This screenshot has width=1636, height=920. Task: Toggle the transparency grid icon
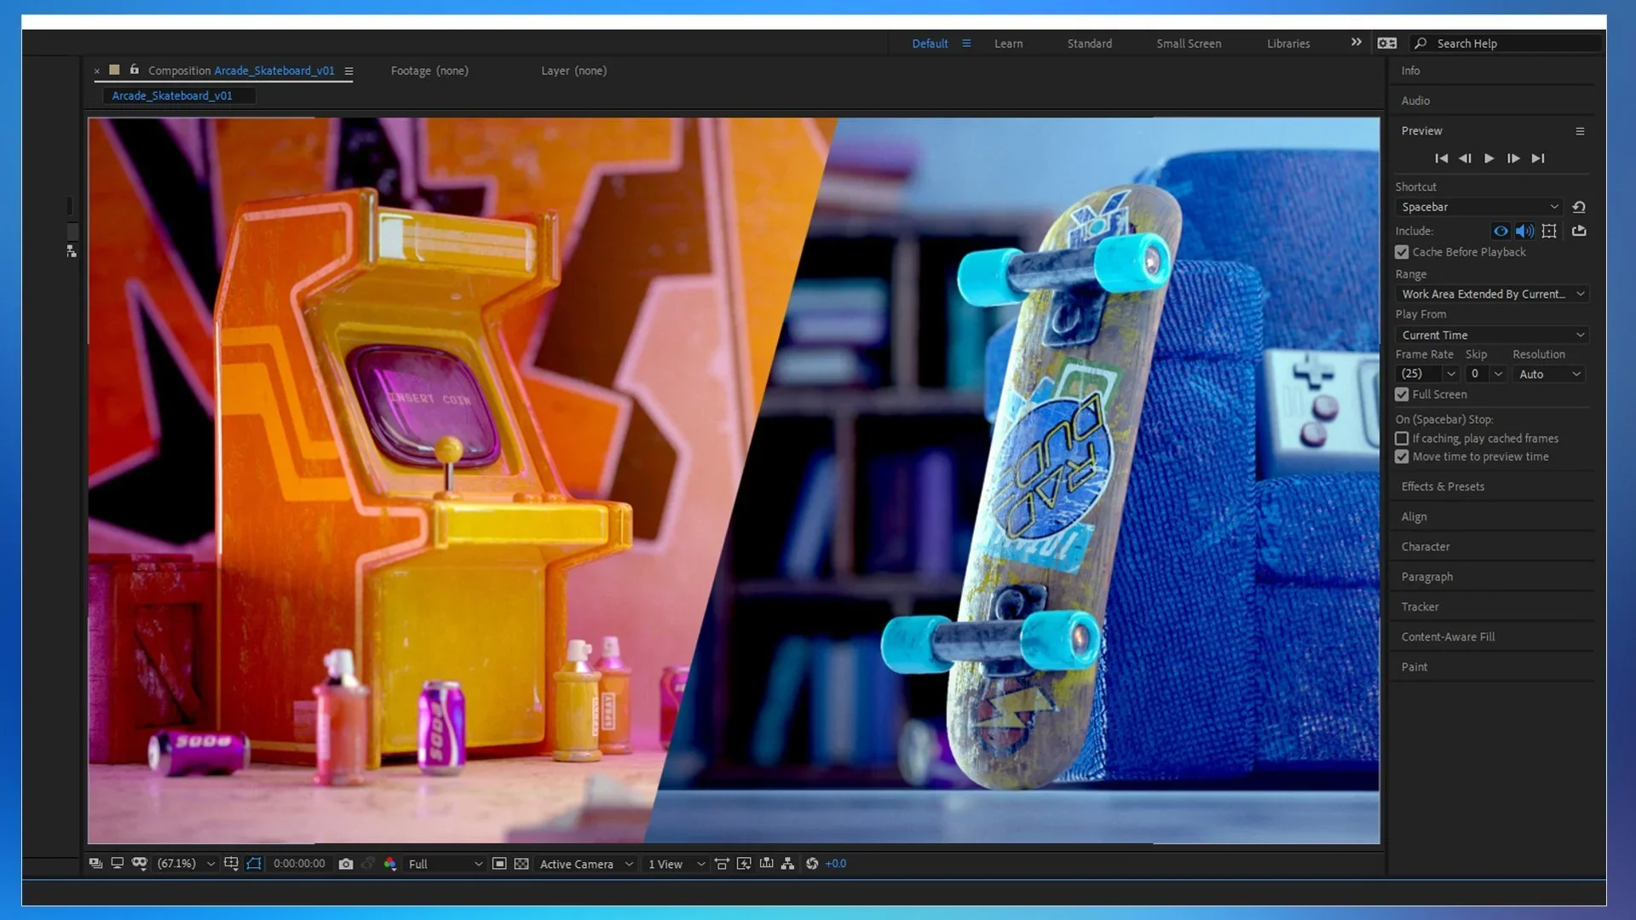tap(521, 864)
